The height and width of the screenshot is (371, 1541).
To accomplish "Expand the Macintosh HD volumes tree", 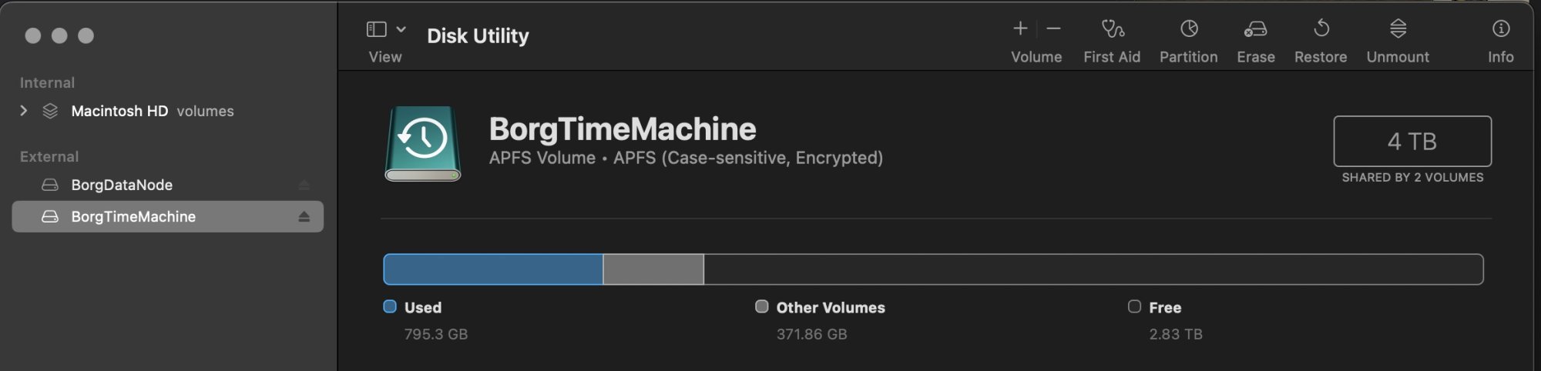I will [23, 111].
